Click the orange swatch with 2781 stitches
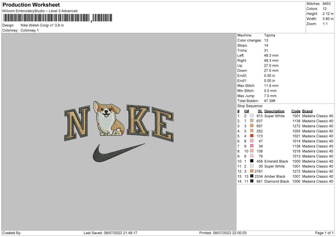 [252, 171]
